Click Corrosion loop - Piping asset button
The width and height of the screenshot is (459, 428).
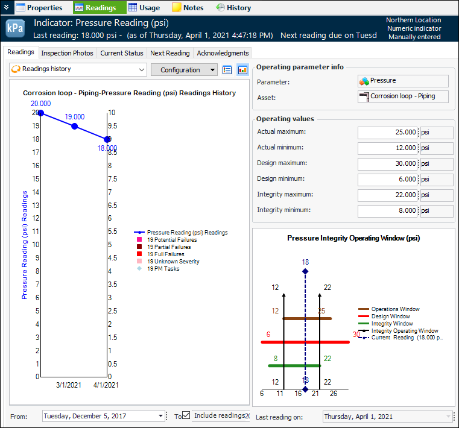coord(403,96)
